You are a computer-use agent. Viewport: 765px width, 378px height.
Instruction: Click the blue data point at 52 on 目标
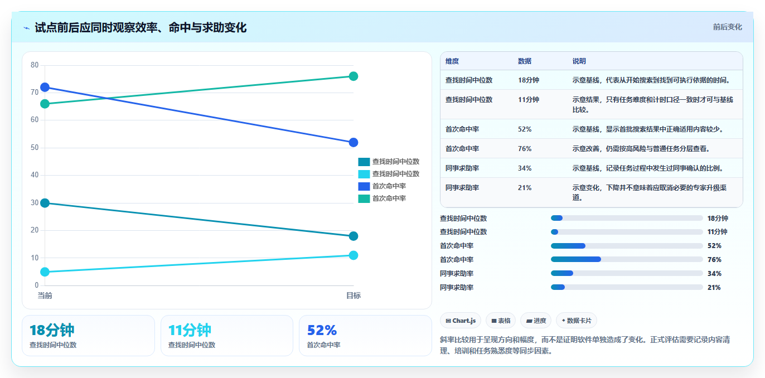pyautogui.click(x=354, y=142)
